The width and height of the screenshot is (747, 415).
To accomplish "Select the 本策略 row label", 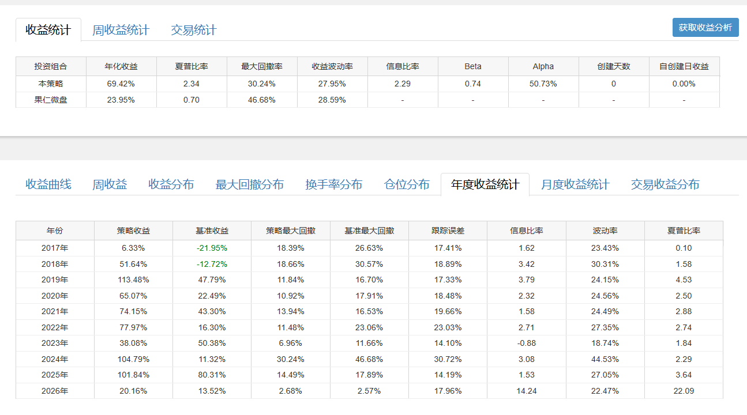I will coord(51,84).
